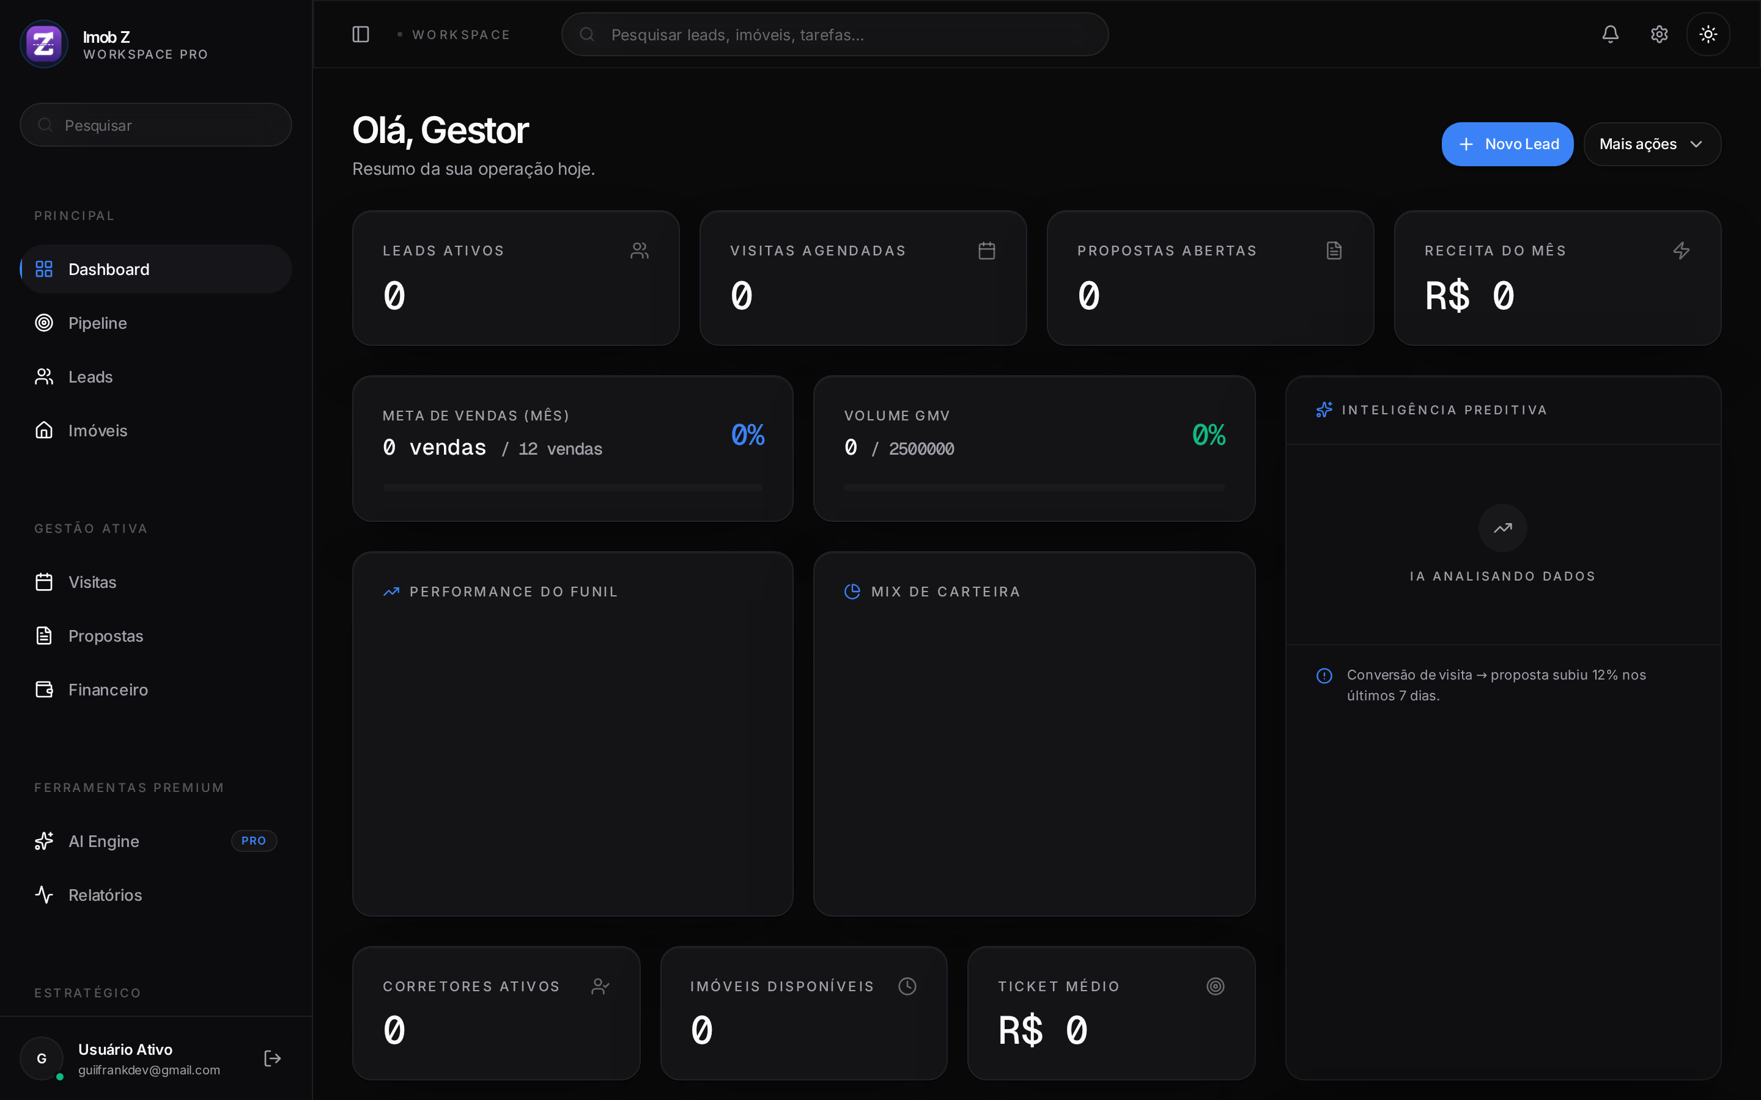Viewport: 1761px width, 1100px height.
Task: Click the user avatar G
Action: [42, 1058]
